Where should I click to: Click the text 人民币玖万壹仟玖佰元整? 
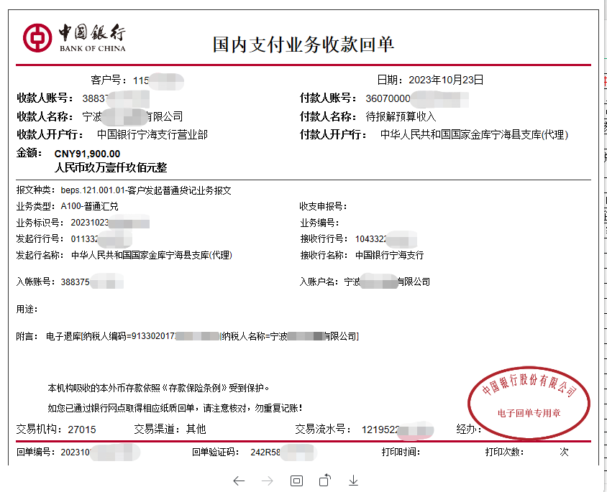[111, 168]
